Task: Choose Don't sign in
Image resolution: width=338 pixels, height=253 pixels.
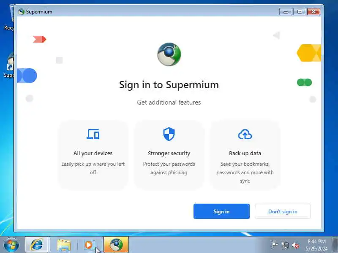Action: (x=283, y=211)
